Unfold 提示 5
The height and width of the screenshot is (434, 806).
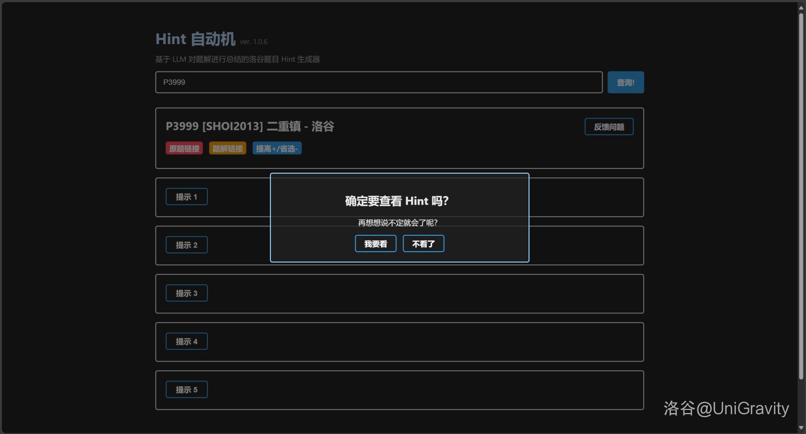(186, 390)
